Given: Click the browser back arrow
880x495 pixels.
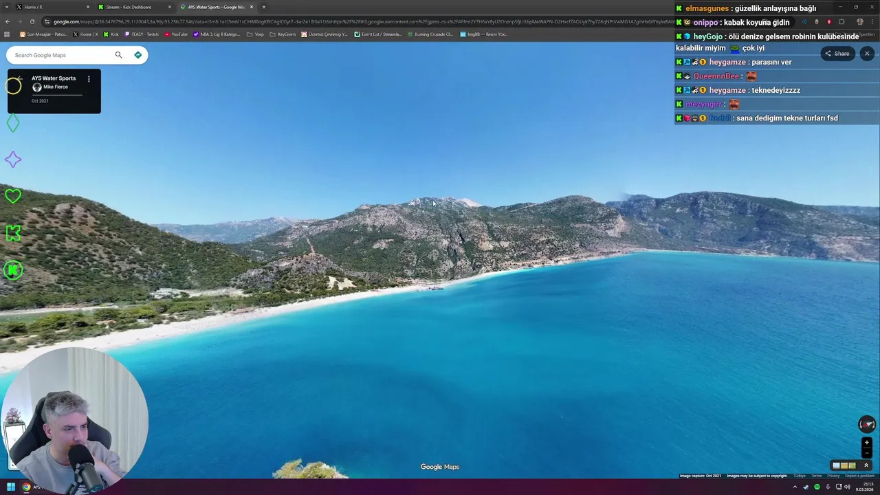Looking at the screenshot, I should pos(8,21).
